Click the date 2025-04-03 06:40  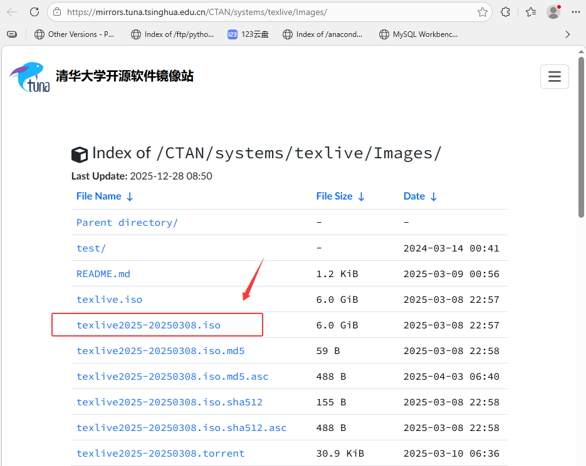[x=451, y=377]
